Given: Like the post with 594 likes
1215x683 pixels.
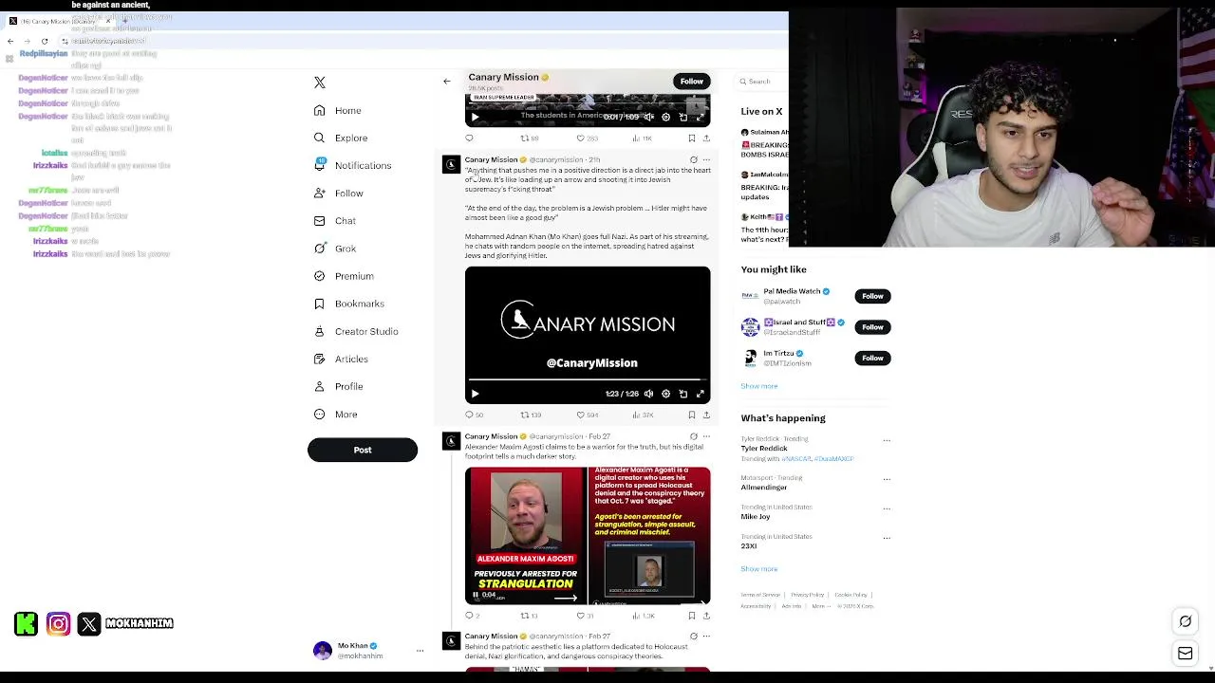Looking at the screenshot, I should click(588, 415).
